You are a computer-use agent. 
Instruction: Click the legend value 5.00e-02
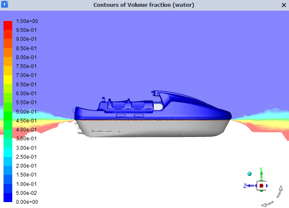pyautogui.click(x=26, y=193)
